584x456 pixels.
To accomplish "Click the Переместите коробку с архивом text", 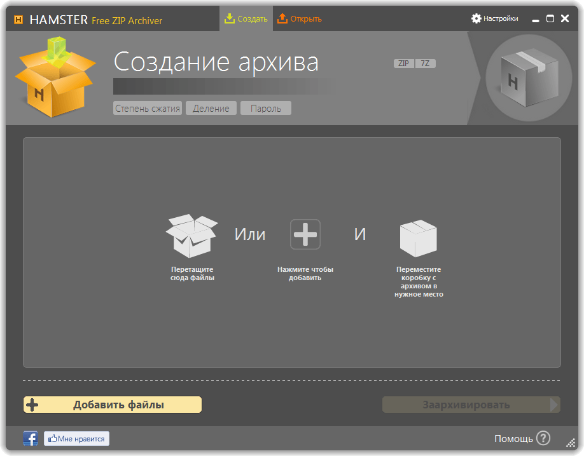I will click(419, 281).
